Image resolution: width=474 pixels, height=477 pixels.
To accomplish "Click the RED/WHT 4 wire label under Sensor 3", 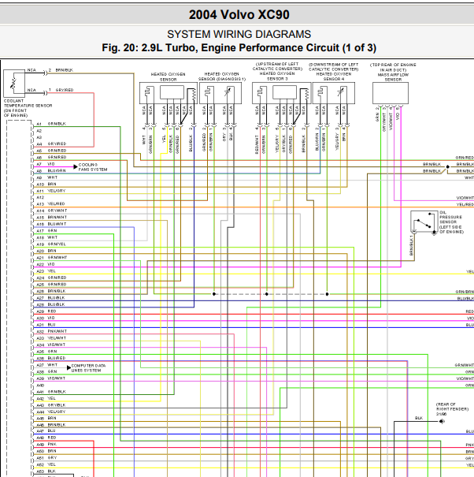I will click(257, 140).
